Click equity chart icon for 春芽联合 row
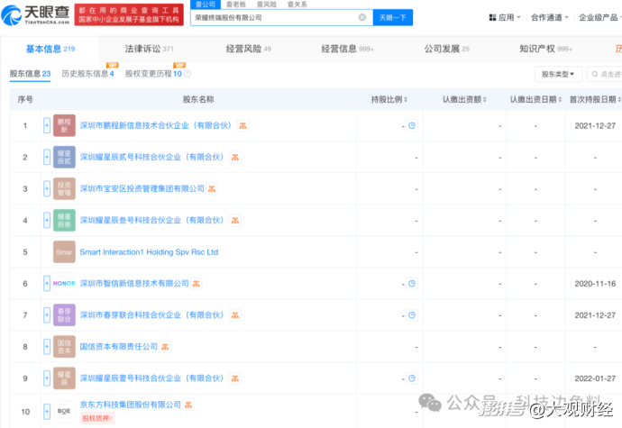The image size is (622, 428). pos(235,315)
